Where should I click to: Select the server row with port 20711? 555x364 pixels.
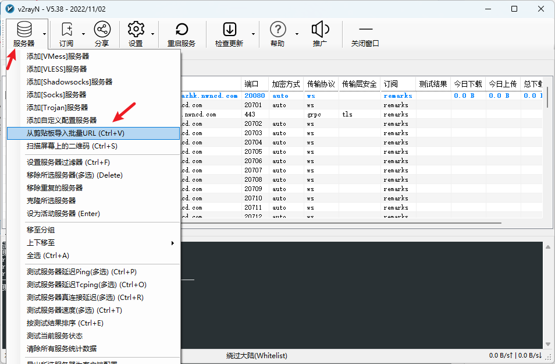coord(361,207)
